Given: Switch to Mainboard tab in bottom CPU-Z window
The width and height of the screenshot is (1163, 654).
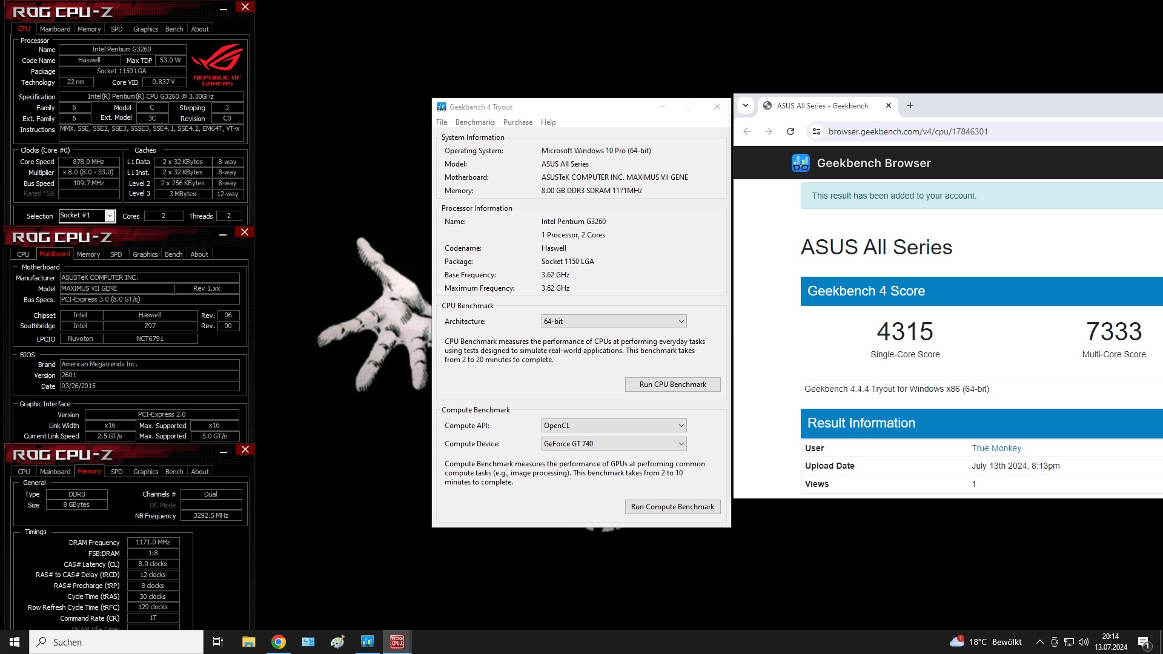Looking at the screenshot, I should click(x=55, y=472).
